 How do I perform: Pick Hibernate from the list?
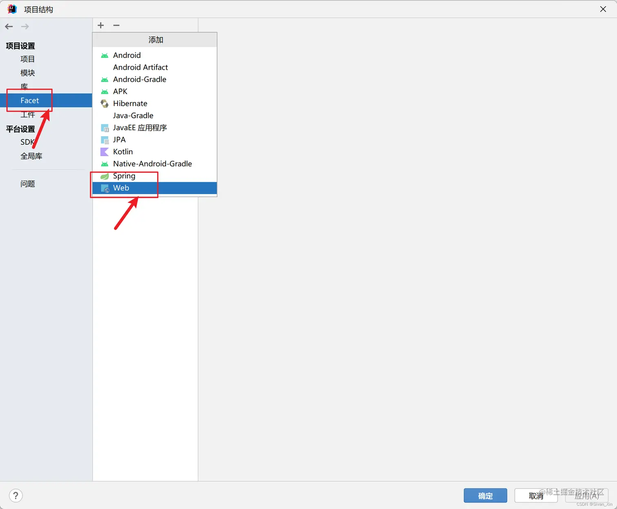click(x=155, y=103)
